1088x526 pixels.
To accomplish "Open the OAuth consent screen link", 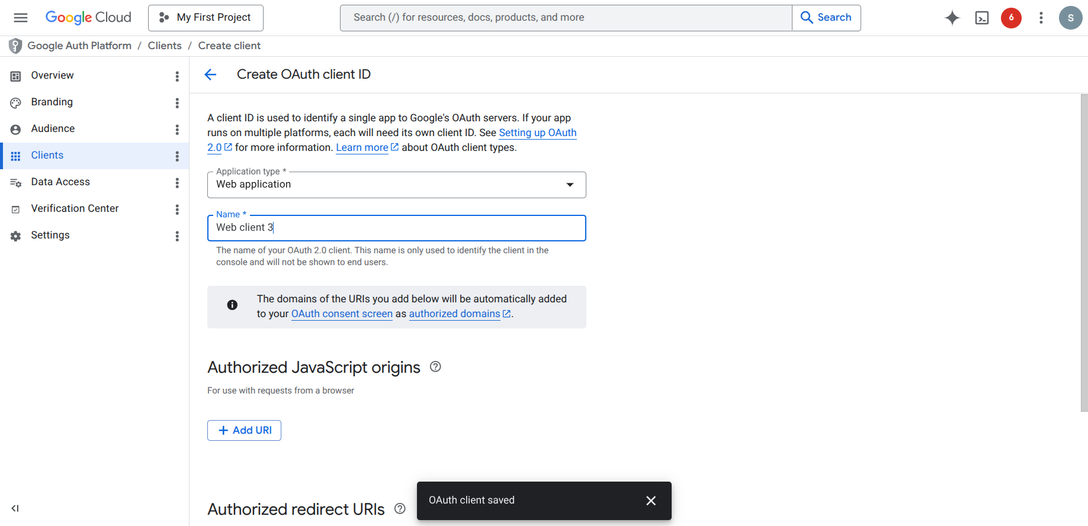I will click(342, 314).
